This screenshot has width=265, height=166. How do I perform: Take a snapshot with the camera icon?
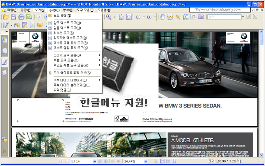point(201,17)
